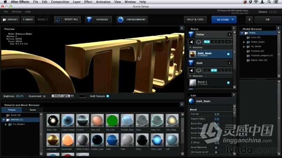This screenshot has height=158, width=282.
Task: Click the Gold_Basic sphere icon in Edit panel
Action: [191, 101]
